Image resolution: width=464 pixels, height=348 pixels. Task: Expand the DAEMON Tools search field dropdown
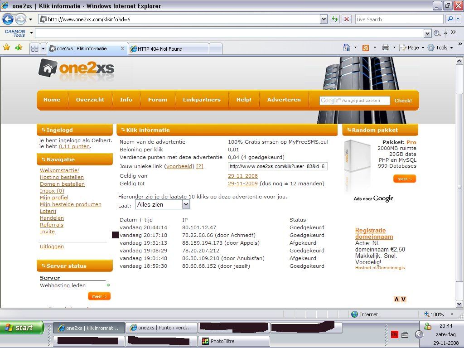[x=427, y=33]
